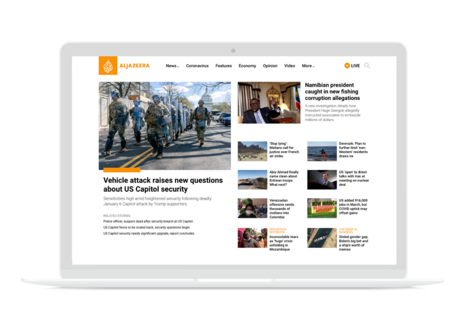
Task: Read the Abiy Ahmed Eritrean troops article
Action: pos(284,179)
